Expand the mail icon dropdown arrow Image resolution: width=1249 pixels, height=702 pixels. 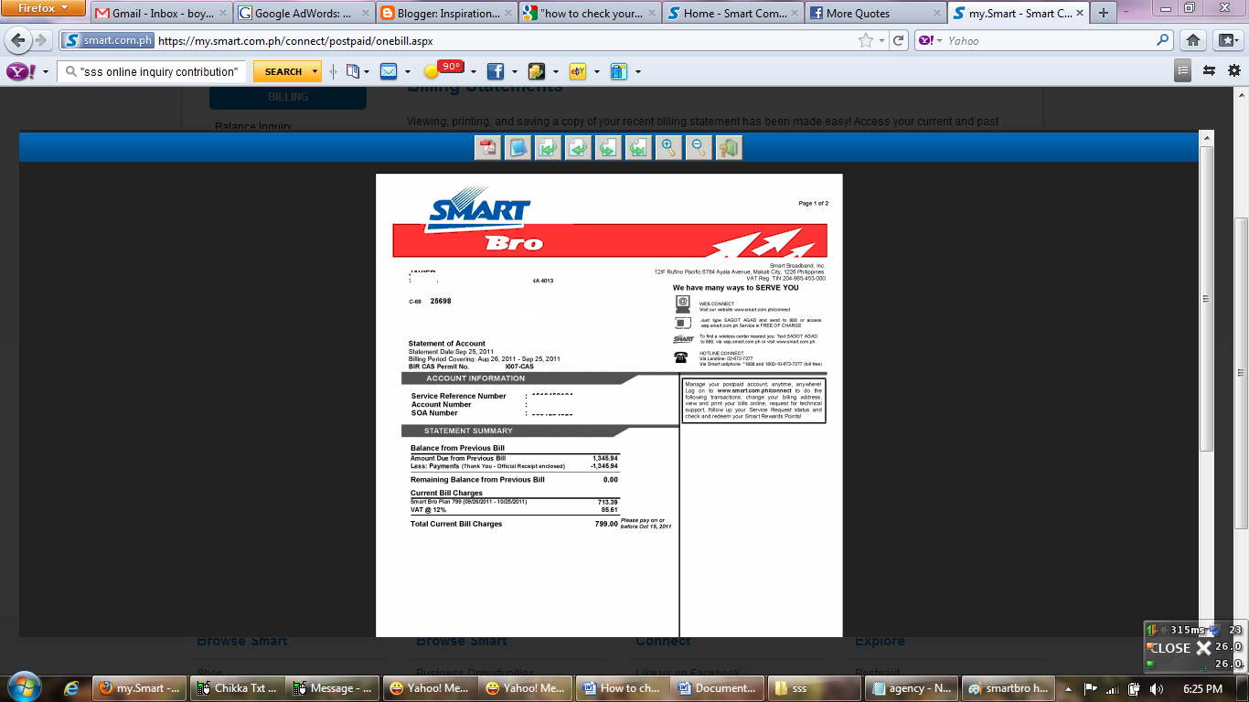click(406, 71)
